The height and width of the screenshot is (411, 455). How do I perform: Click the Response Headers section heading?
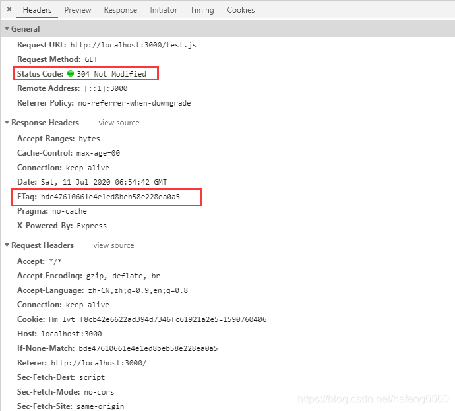45,123
